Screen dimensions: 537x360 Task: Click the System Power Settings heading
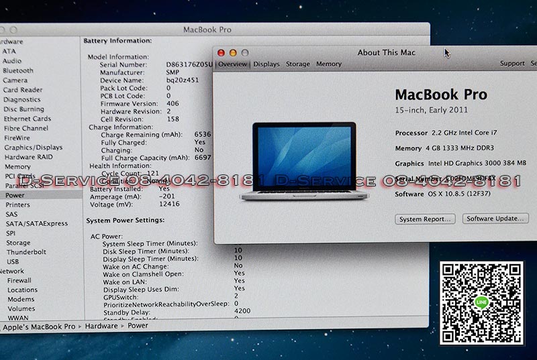coord(126,221)
